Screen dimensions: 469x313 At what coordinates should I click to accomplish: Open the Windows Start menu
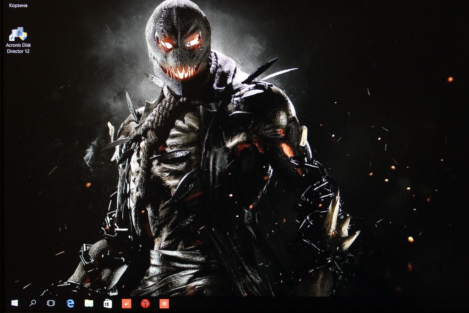(x=14, y=303)
